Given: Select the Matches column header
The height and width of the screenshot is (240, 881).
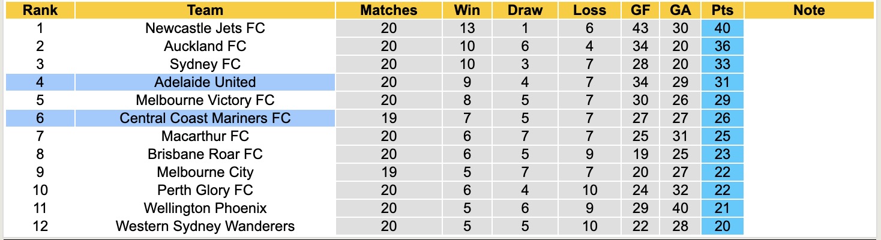Looking at the screenshot, I should tap(388, 10).
